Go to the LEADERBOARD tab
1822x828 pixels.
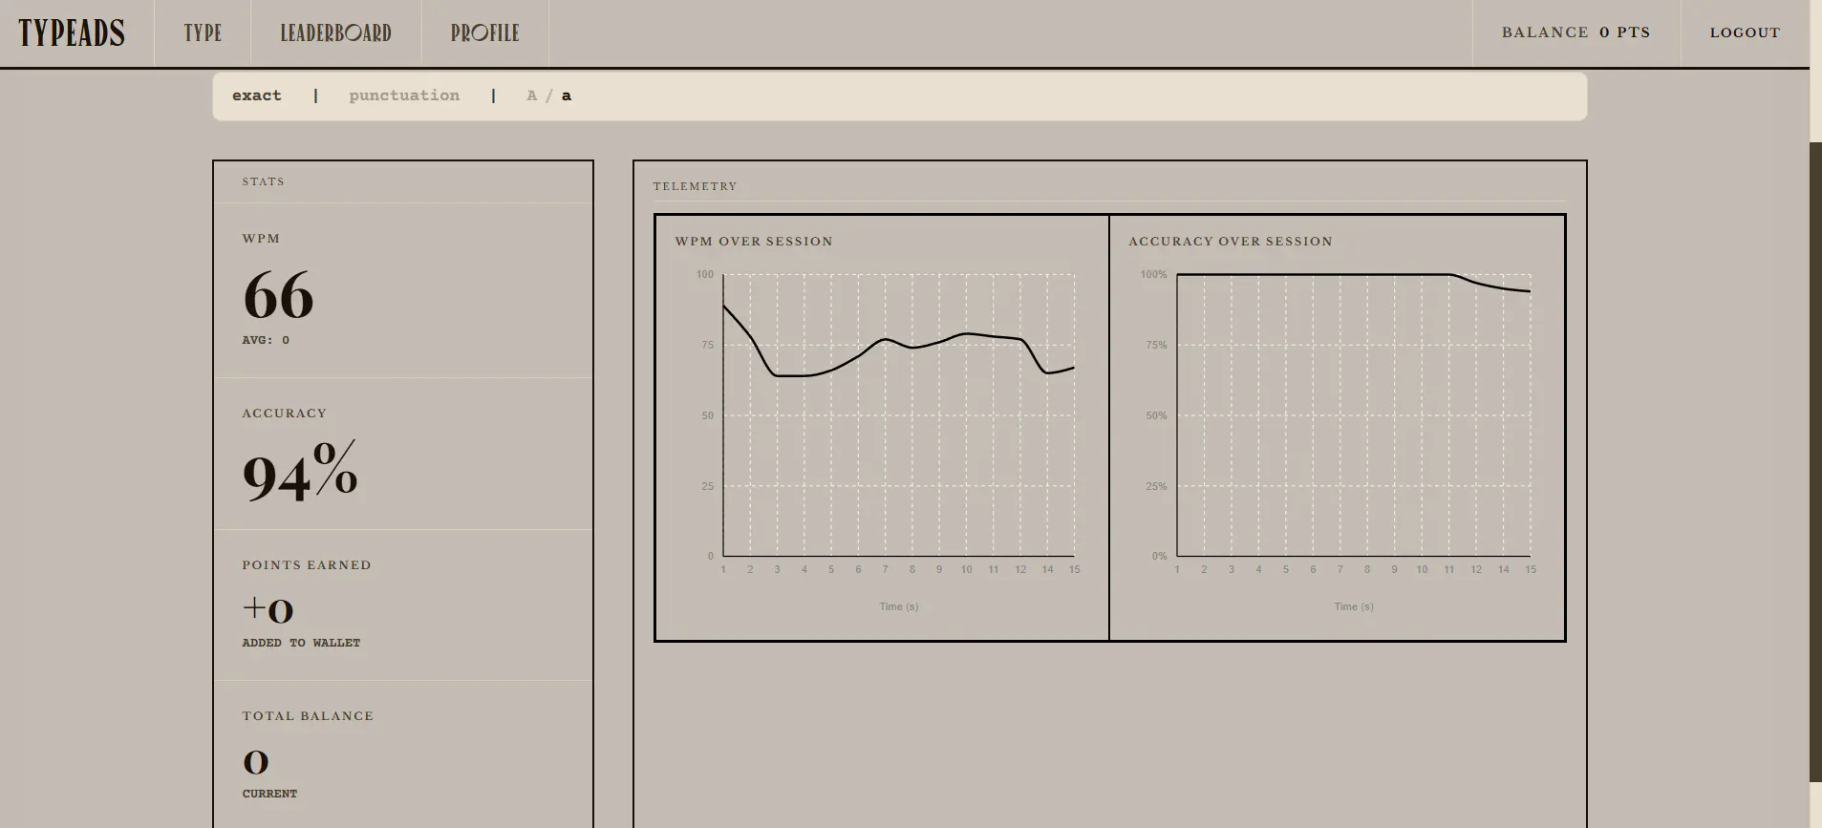pos(335,33)
